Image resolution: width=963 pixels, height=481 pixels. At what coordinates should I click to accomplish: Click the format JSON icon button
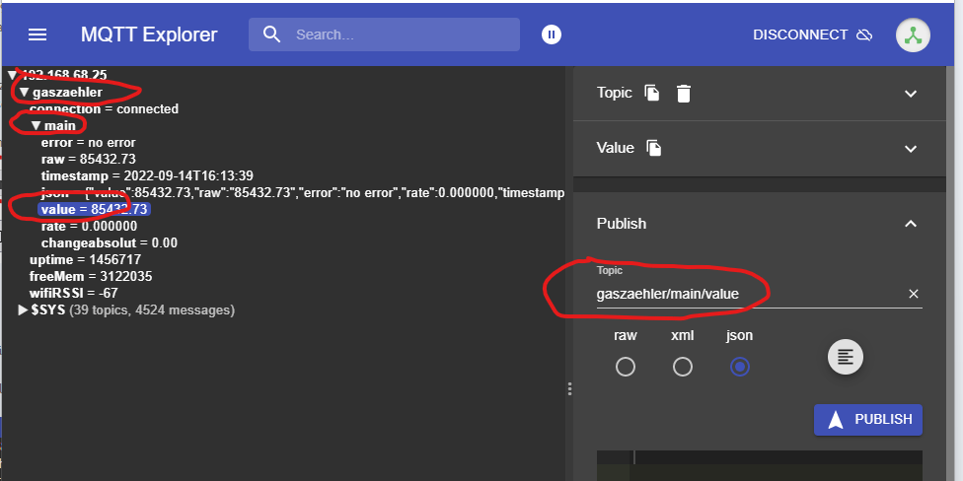click(845, 356)
